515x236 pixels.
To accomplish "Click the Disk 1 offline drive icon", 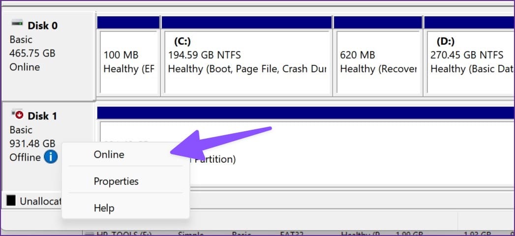I will pos(17,114).
